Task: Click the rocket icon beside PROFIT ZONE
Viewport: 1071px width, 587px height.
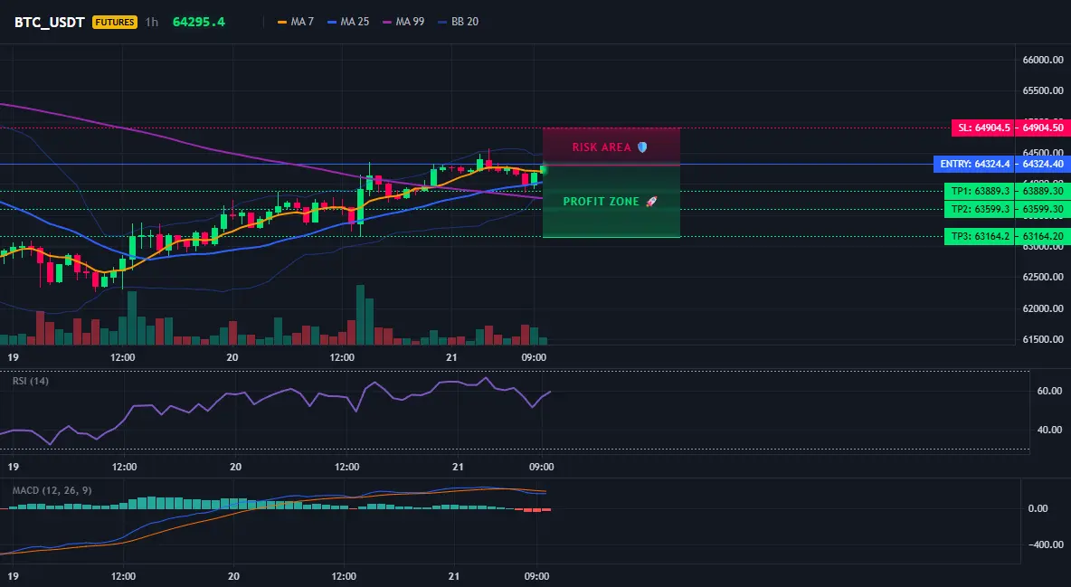Action: click(651, 202)
